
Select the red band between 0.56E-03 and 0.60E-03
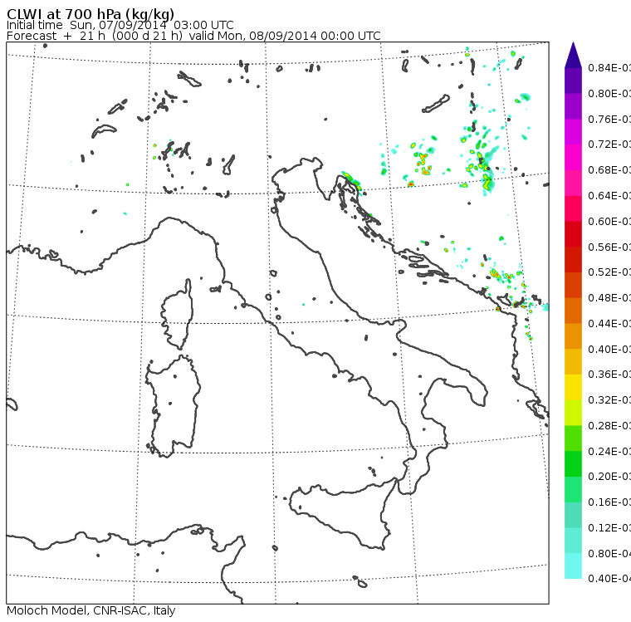click(x=573, y=234)
